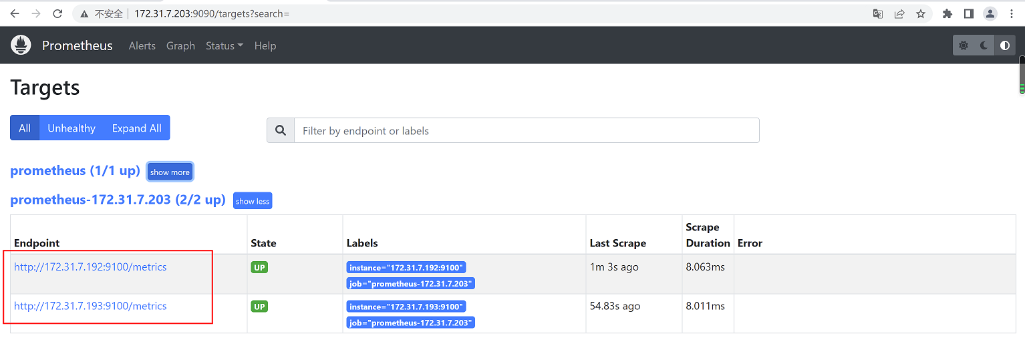Switch to dark theme moon icon
Screen dimensions: 1025x338
pos(984,45)
